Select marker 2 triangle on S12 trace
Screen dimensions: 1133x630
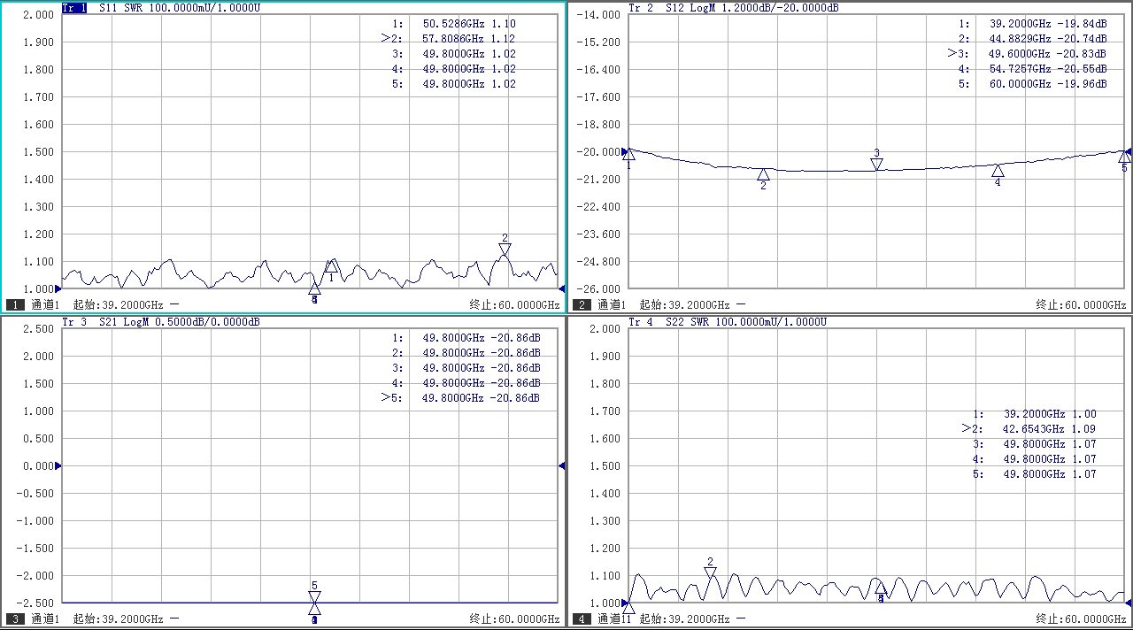pyautogui.click(x=763, y=174)
